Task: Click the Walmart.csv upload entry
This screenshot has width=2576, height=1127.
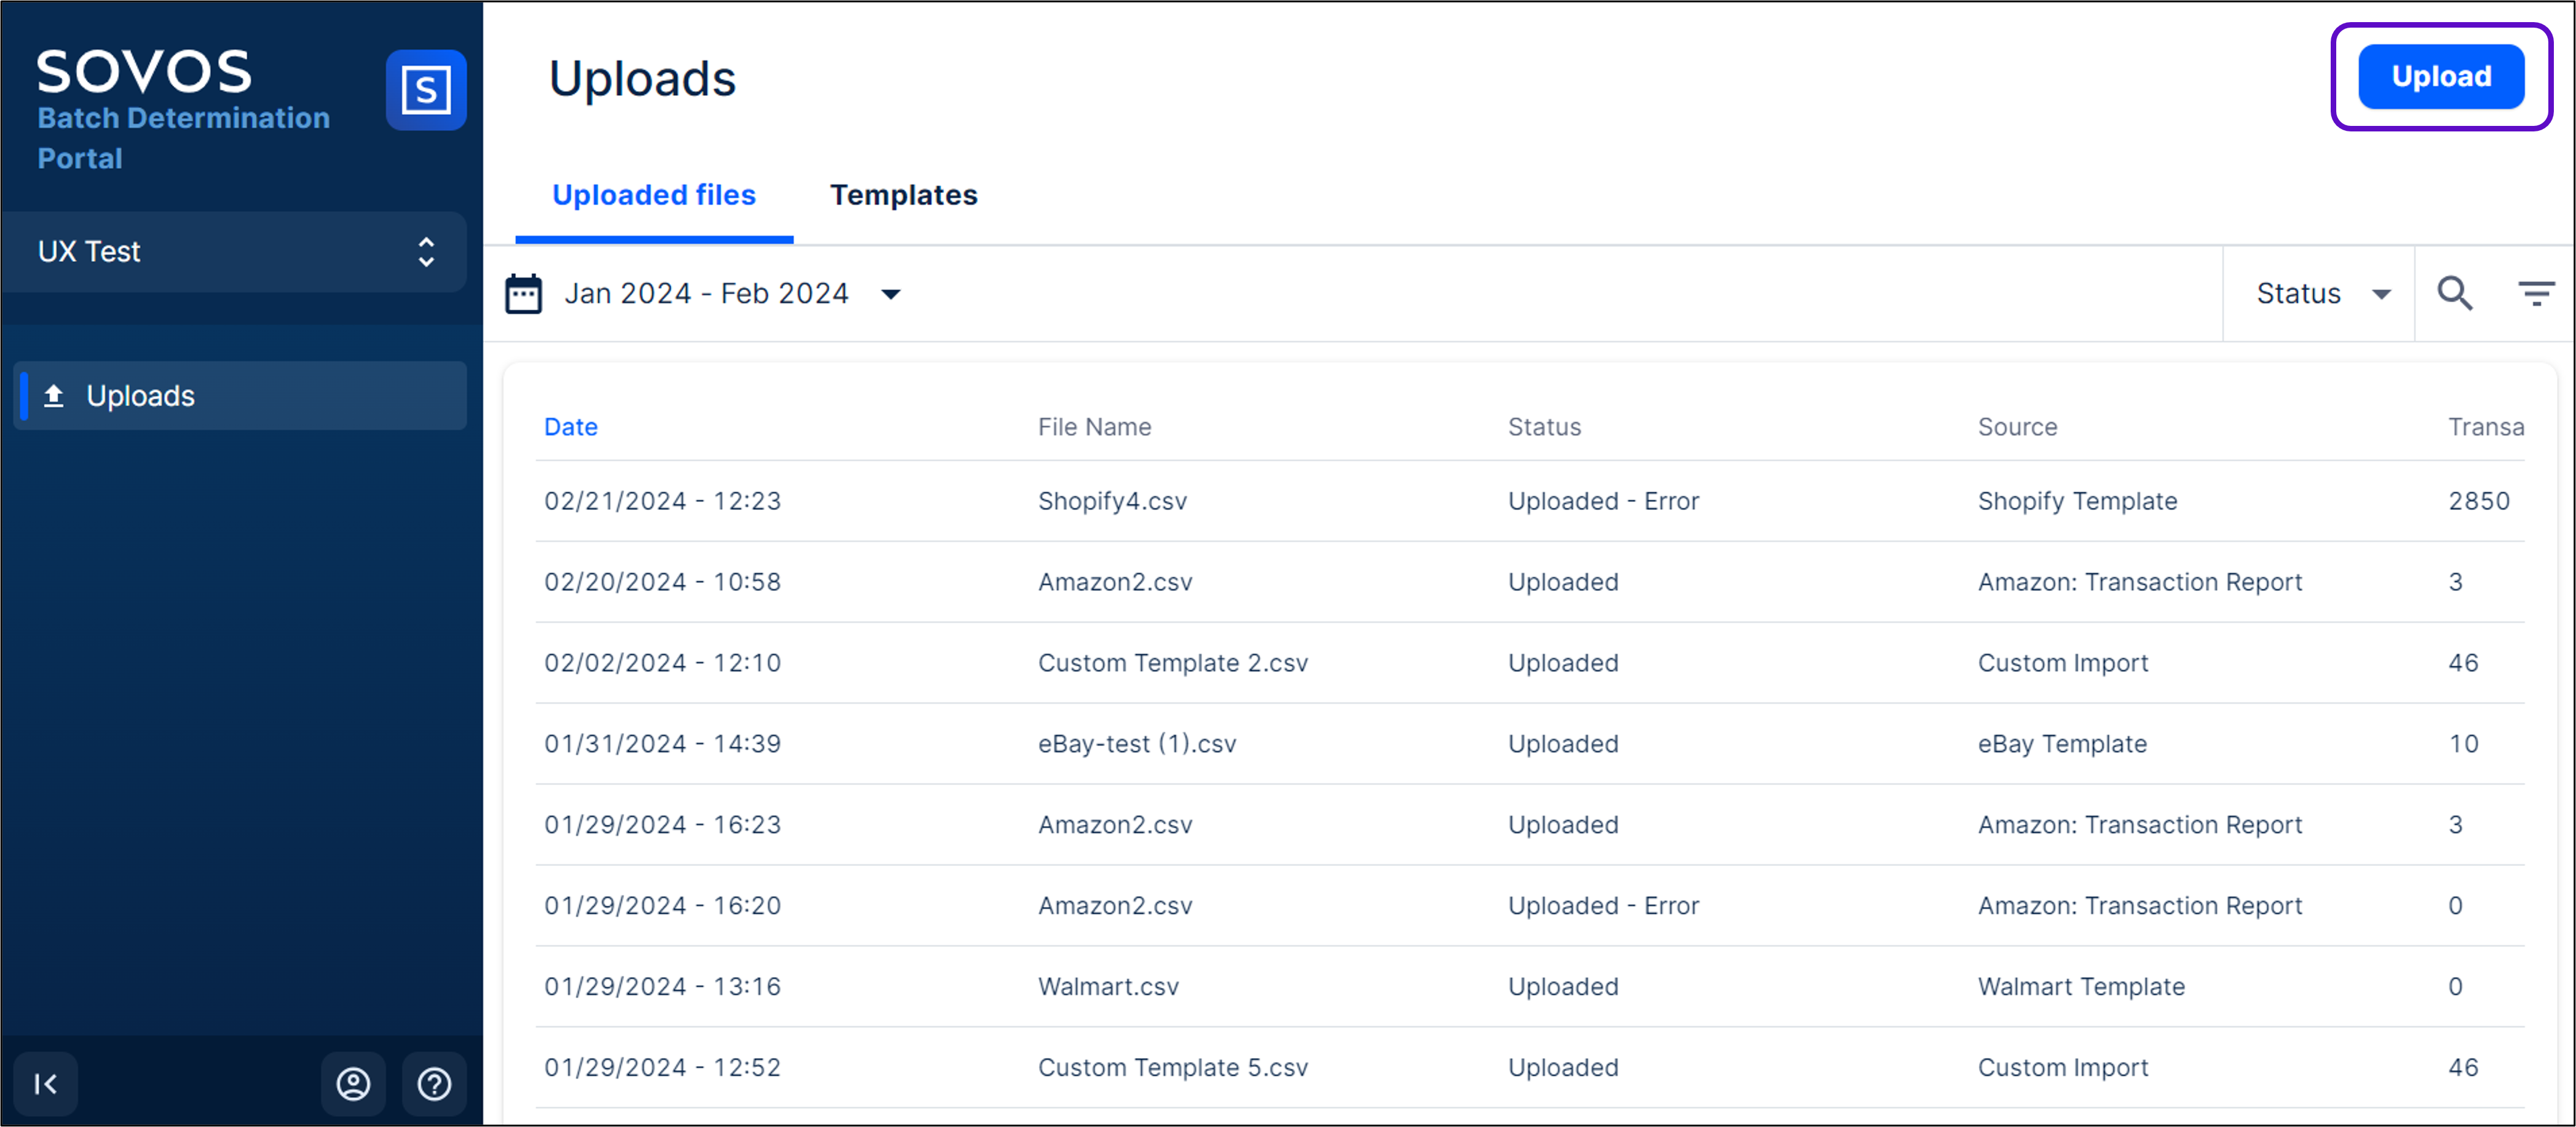Action: (1108, 987)
